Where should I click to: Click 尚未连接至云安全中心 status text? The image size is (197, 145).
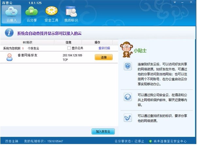[170, 141]
